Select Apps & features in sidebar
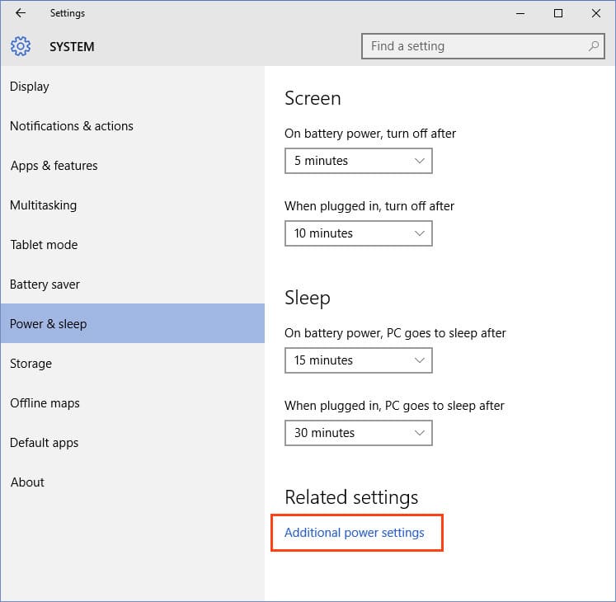The height and width of the screenshot is (602, 616). tap(54, 166)
